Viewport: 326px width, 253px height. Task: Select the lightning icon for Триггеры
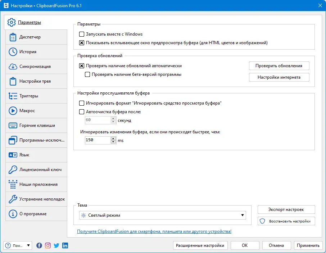click(x=13, y=96)
